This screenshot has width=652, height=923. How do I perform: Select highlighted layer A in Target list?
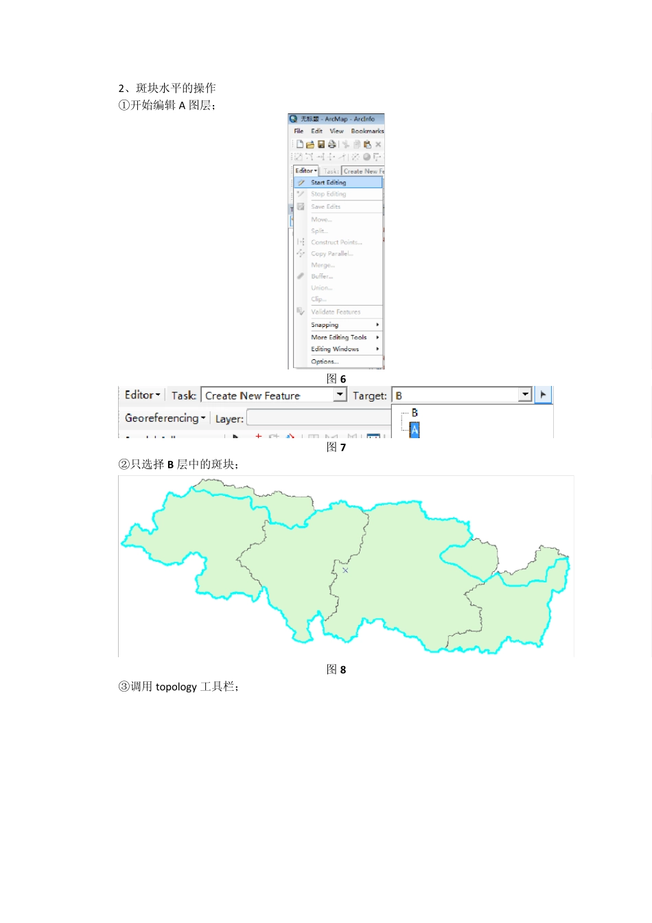tap(415, 430)
